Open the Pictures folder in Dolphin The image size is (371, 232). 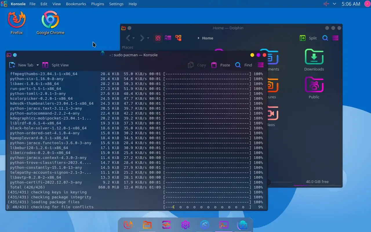(272, 88)
